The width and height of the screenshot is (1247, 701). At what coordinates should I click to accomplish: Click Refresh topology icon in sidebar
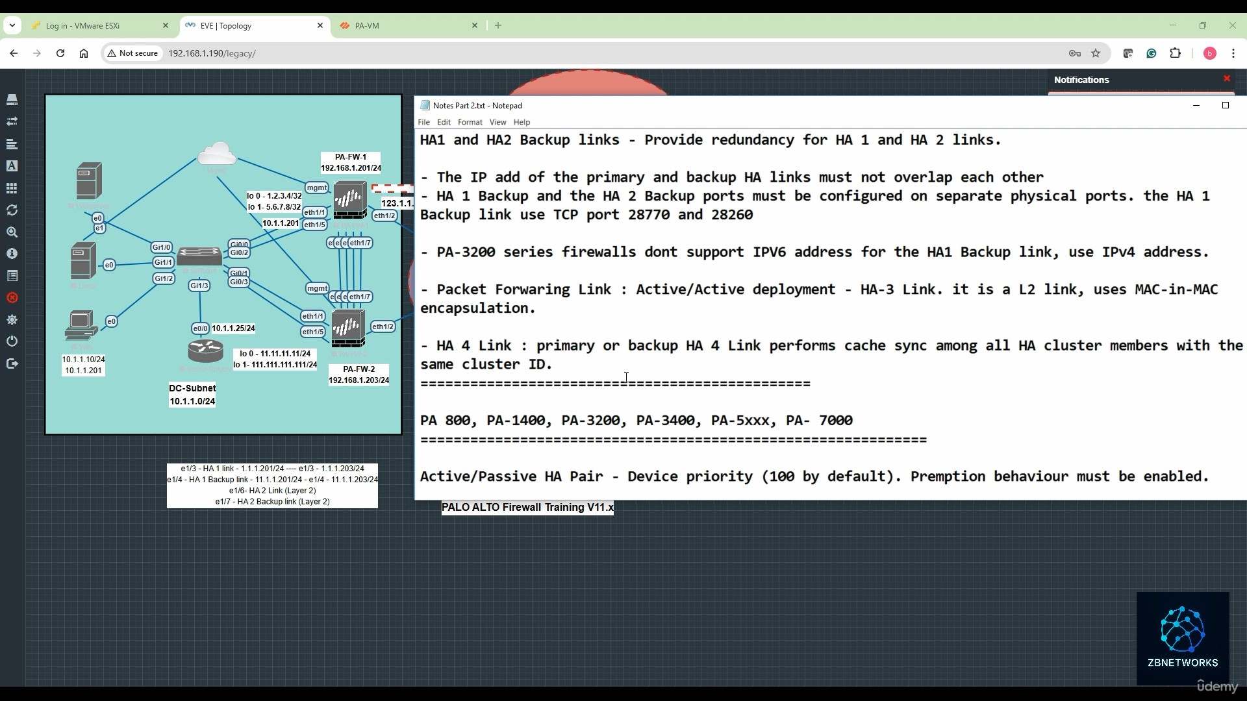[12, 210]
